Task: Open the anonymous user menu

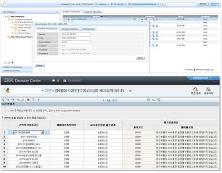Action: click(202, 78)
